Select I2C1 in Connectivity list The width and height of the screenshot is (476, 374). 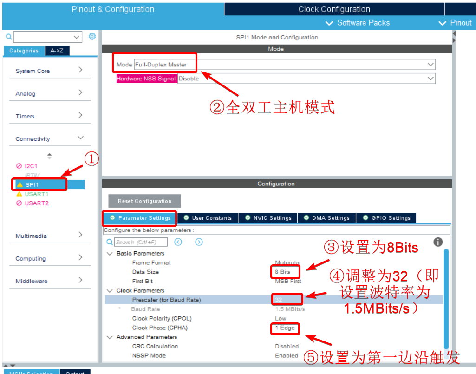click(x=31, y=166)
